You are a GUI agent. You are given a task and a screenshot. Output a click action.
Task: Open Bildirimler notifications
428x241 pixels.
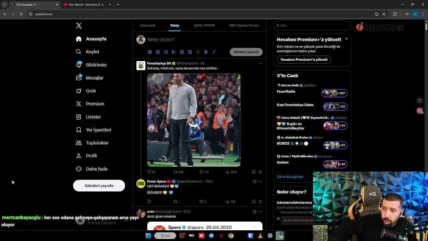[92, 65]
